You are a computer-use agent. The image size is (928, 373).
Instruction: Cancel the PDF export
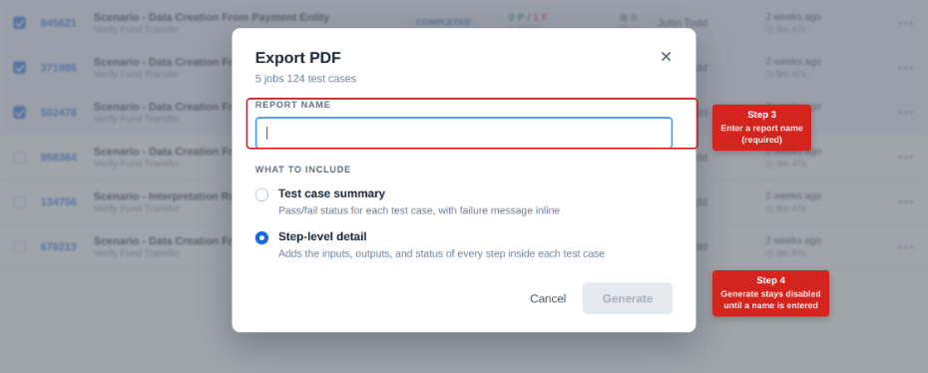click(548, 298)
